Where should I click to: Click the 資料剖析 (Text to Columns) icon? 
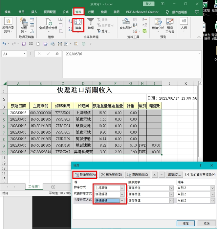pos(125,24)
